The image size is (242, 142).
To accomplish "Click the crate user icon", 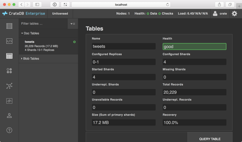I will 215,13.
